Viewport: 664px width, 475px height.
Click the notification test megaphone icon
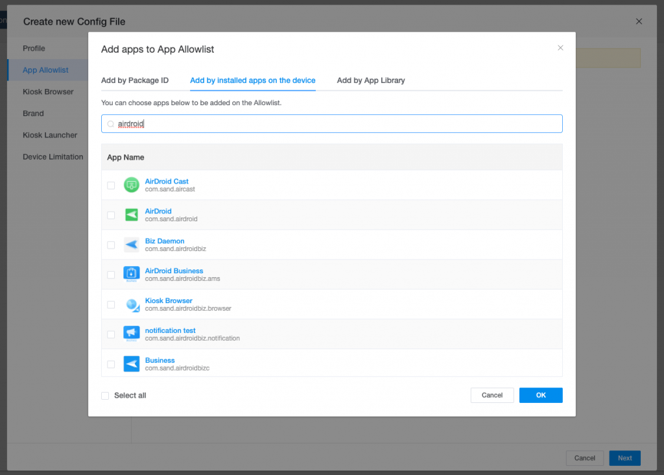tap(131, 334)
